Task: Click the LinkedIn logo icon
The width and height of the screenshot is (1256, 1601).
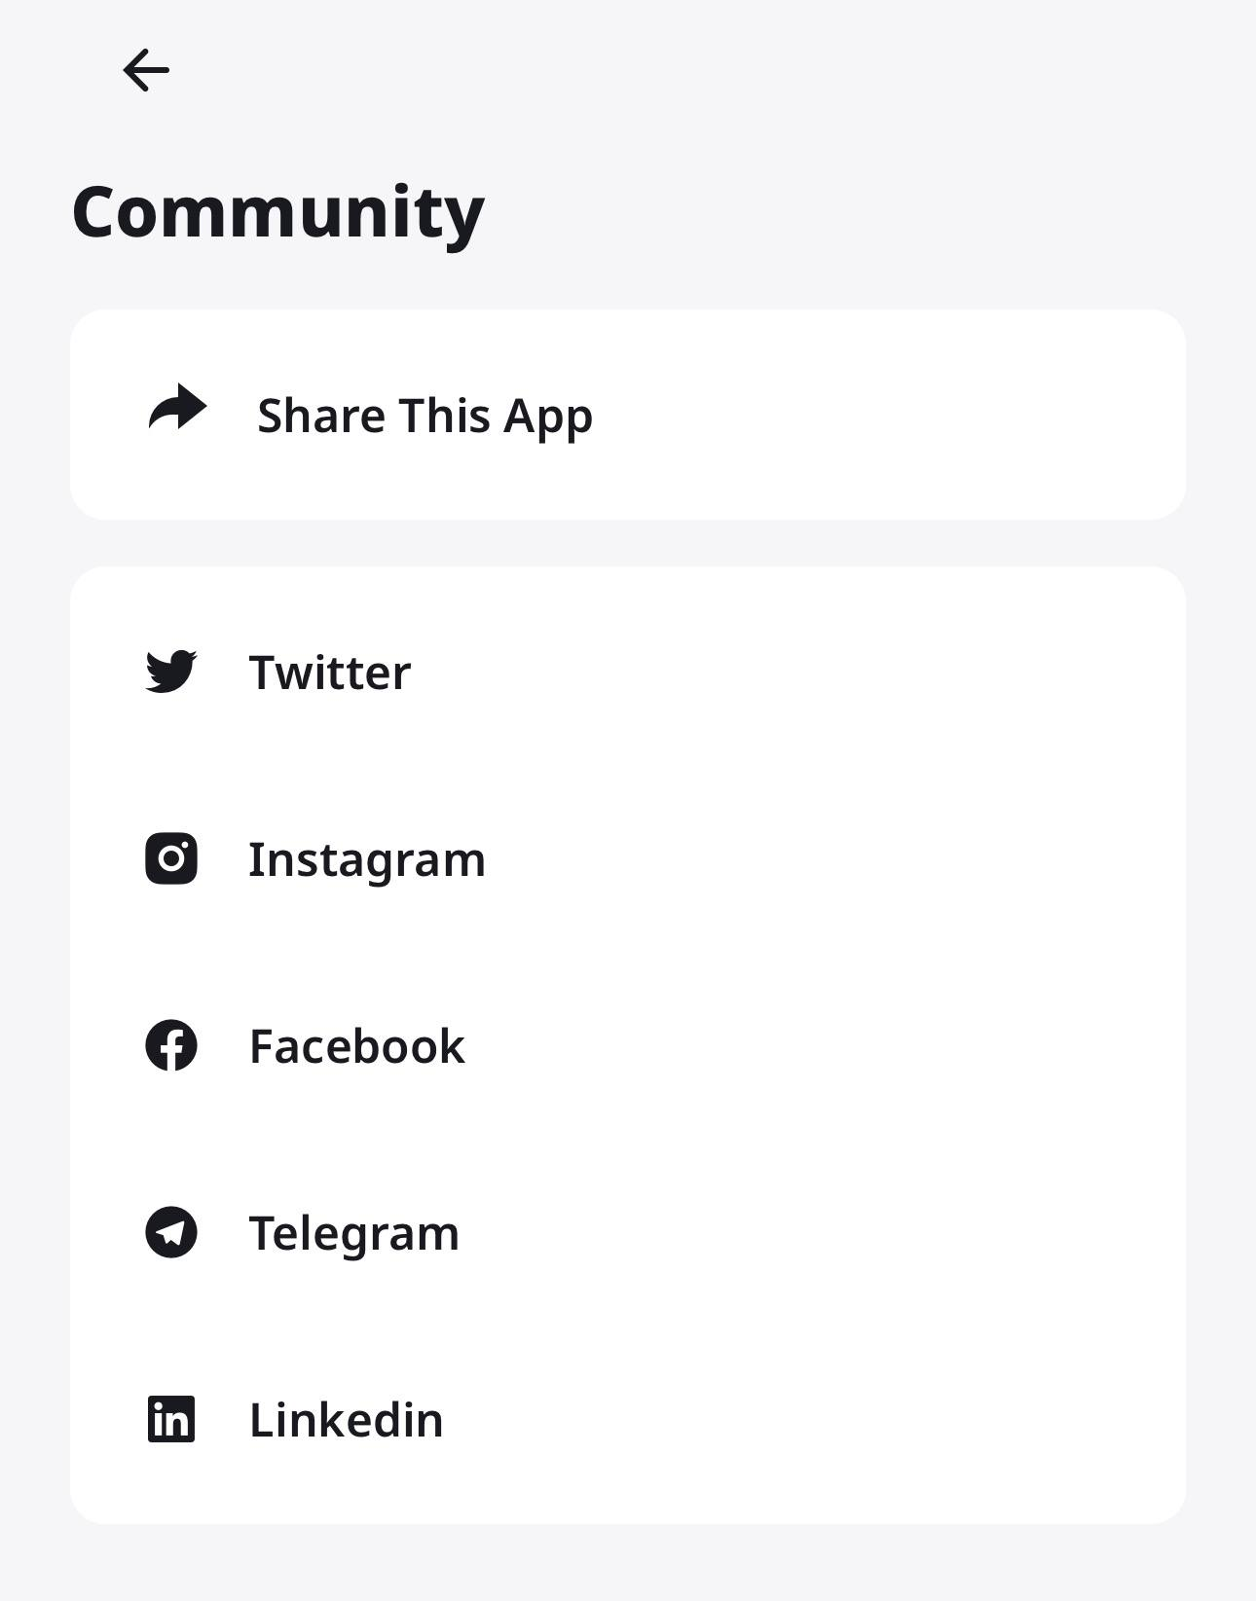Action: [x=171, y=1419]
